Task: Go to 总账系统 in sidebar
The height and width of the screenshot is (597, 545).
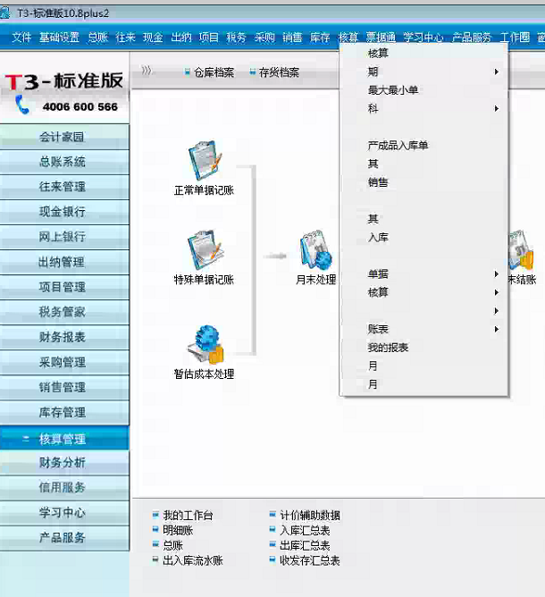Action: click(x=64, y=162)
